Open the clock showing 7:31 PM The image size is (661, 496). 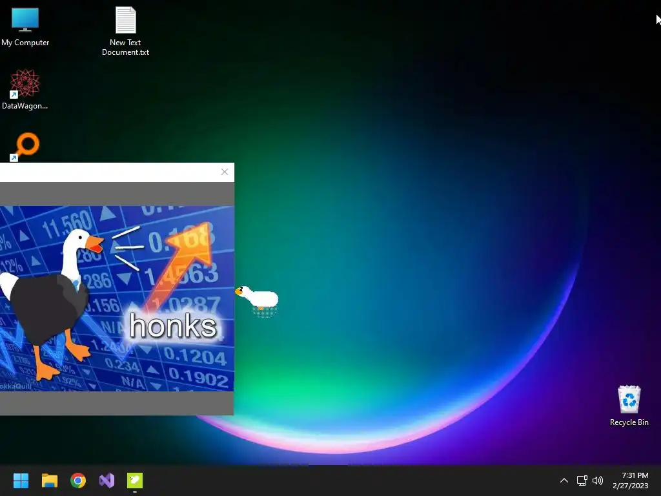[x=635, y=475]
